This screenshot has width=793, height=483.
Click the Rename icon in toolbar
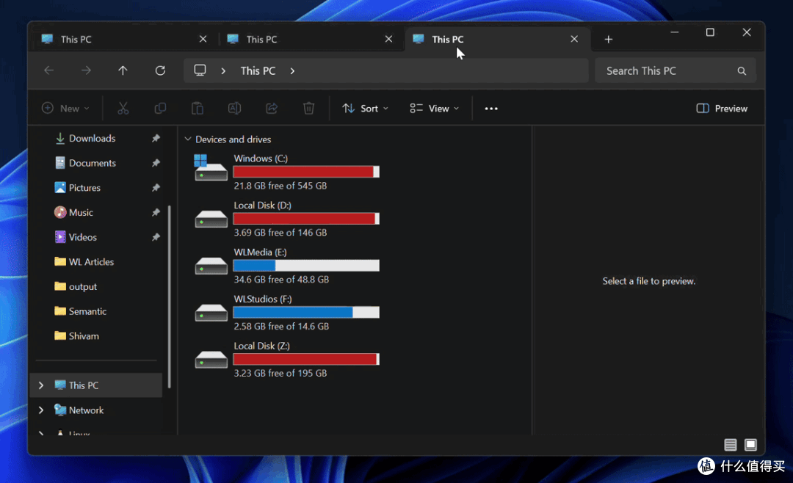point(235,108)
